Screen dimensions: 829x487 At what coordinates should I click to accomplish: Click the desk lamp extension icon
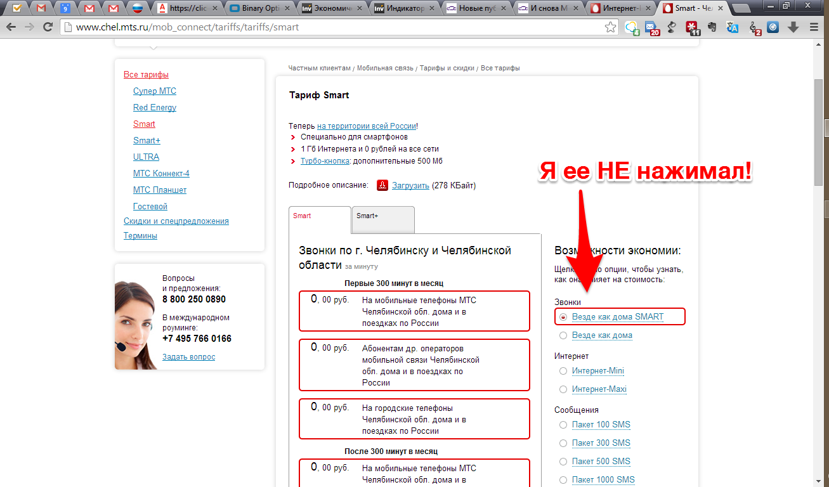click(x=672, y=27)
